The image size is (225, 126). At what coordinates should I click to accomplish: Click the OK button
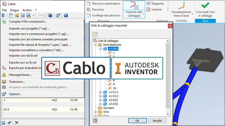click(137, 120)
